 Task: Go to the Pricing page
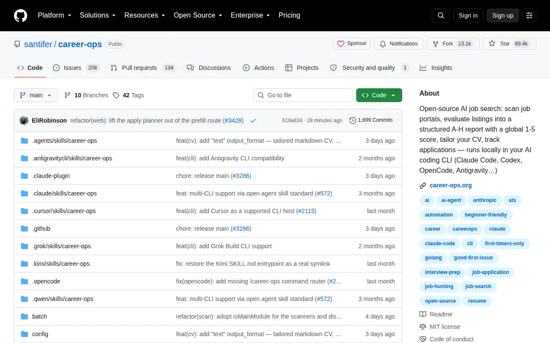tap(289, 15)
